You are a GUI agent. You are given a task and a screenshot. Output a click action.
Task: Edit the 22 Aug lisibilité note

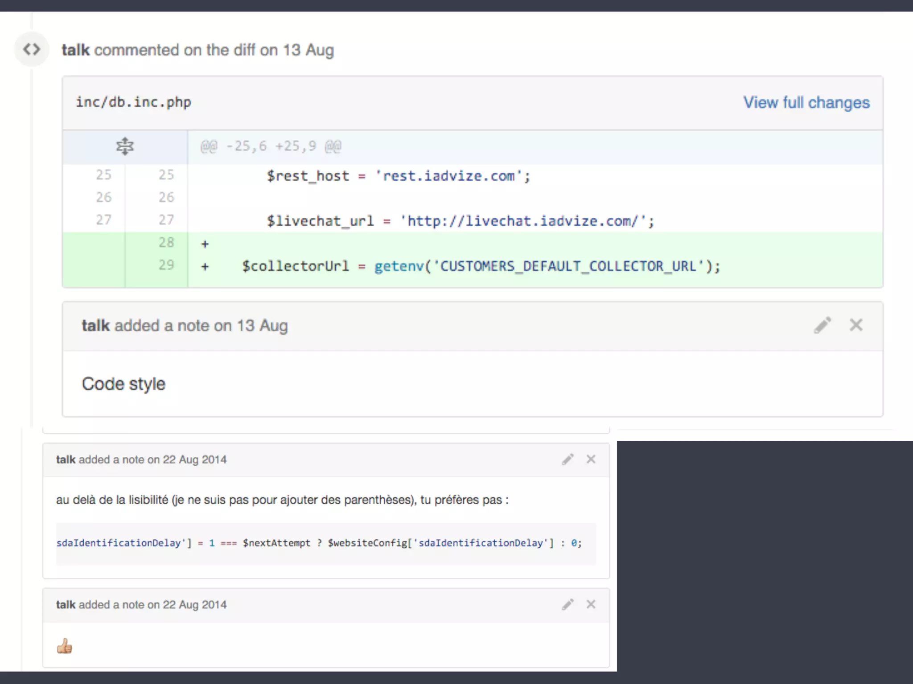click(568, 459)
